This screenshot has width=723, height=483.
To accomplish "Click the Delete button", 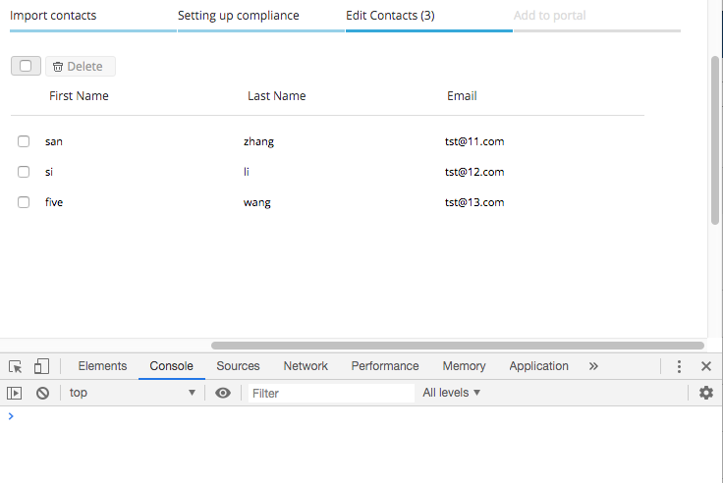I will (81, 67).
